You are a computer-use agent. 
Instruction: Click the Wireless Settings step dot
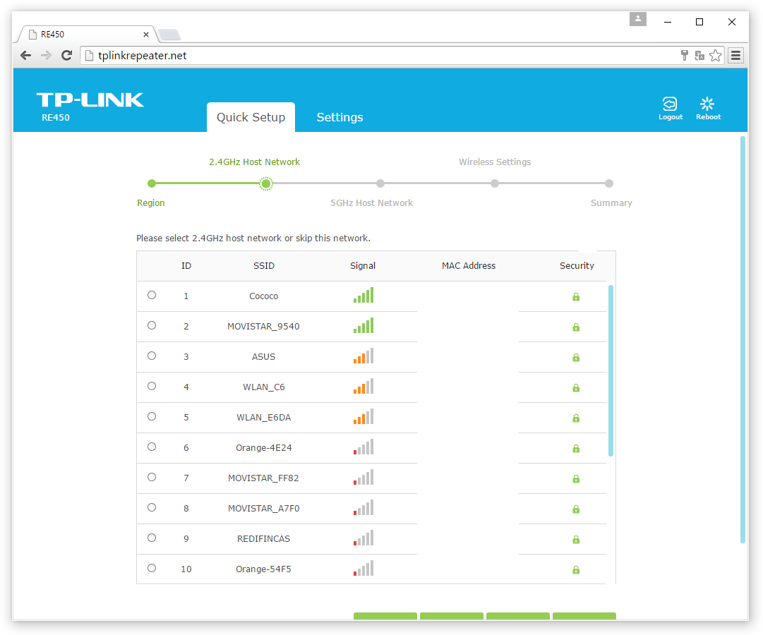click(x=494, y=183)
